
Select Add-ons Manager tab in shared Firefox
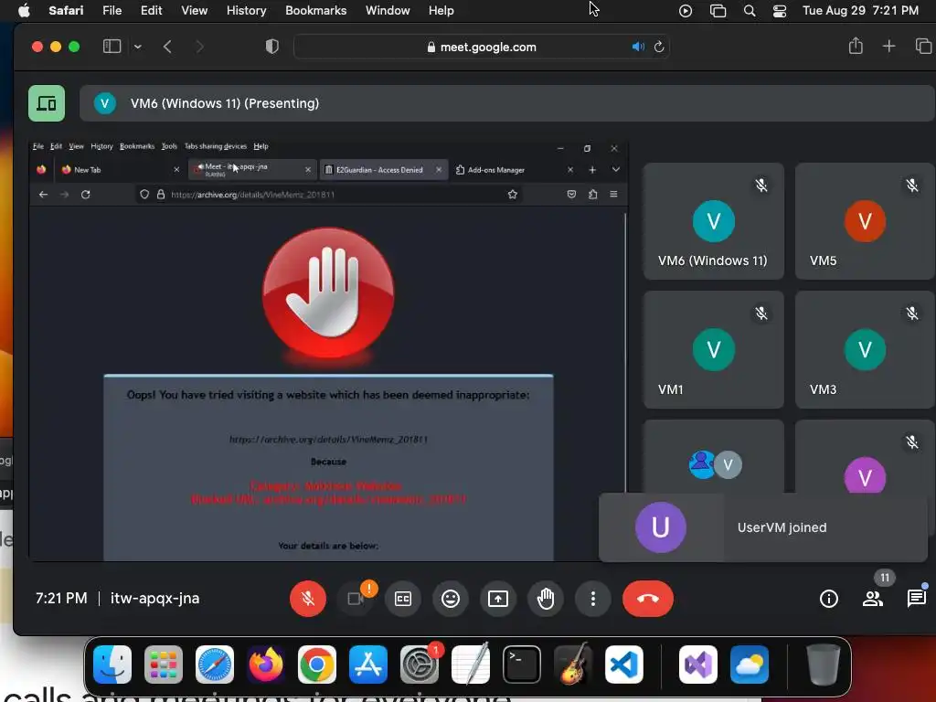point(514,169)
